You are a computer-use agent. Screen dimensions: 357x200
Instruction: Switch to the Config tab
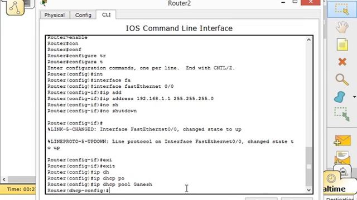(83, 15)
